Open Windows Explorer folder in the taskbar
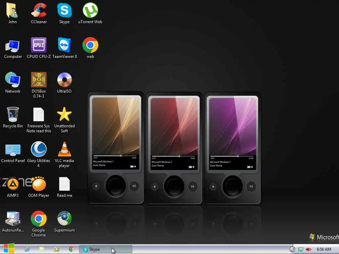Screen dimensions: 339x254 (x=42, y=249)
